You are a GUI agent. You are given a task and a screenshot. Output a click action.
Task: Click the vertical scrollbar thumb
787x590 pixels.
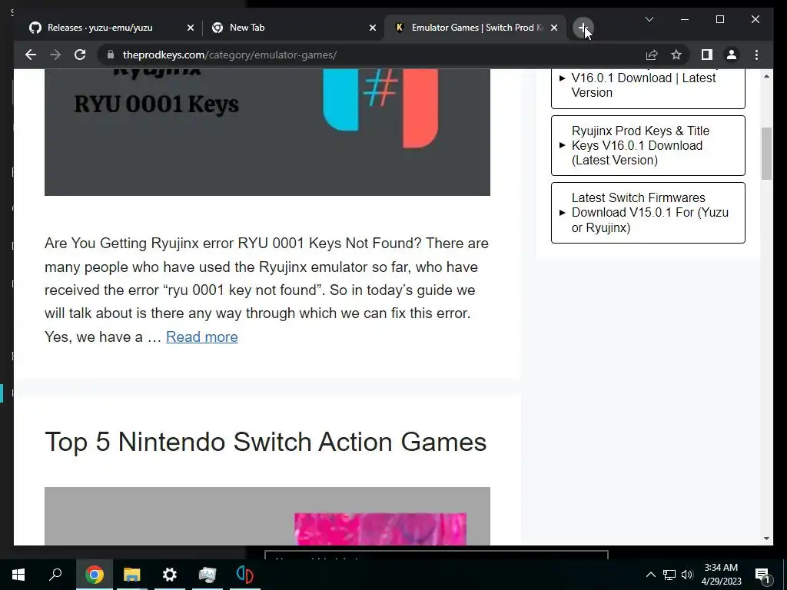click(766, 154)
